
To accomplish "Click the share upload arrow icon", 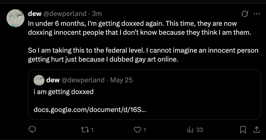I will (x=256, y=130).
